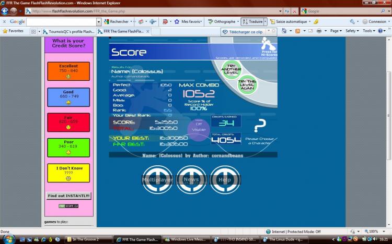Open the Orthographe dropdown
The width and height of the screenshot is (392, 244).
[x=238, y=22]
